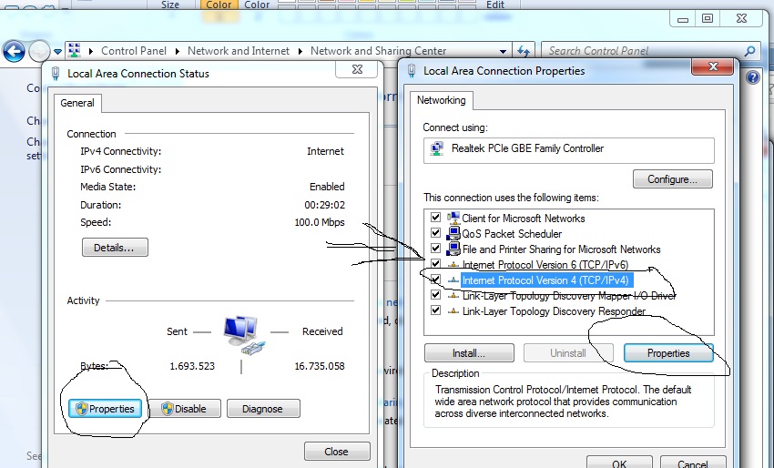Toggle QoS Packet Scheduler checkbox
This screenshot has width=774, height=468.
coord(435,232)
